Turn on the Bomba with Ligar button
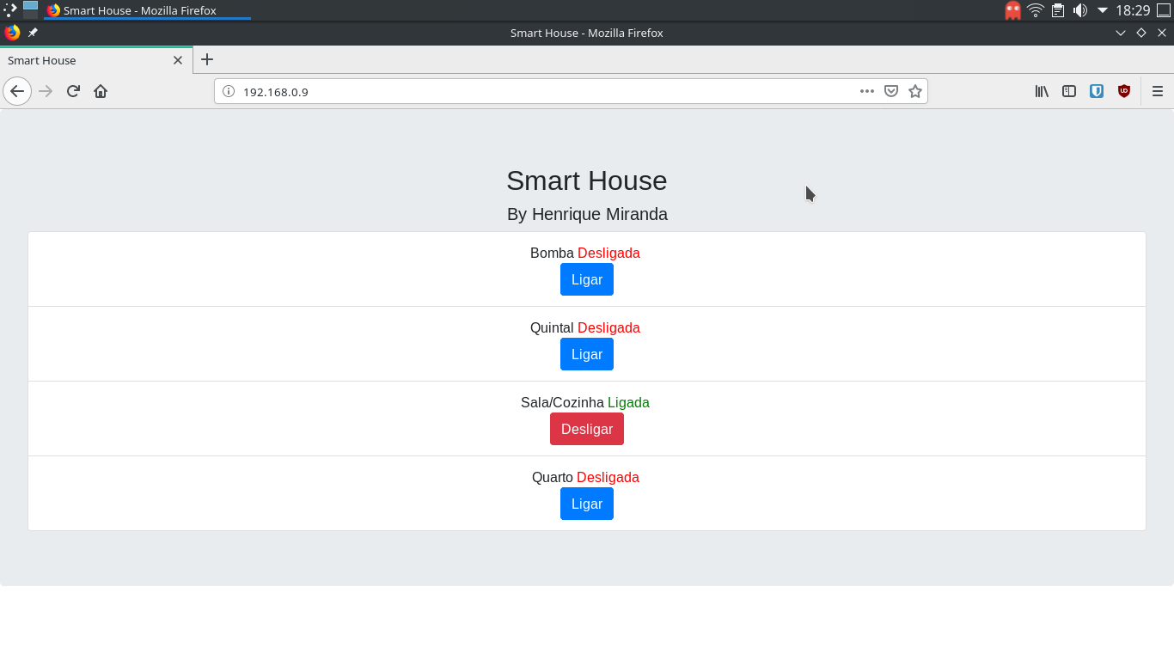This screenshot has width=1174, height=660. click(x=587, y=279)
